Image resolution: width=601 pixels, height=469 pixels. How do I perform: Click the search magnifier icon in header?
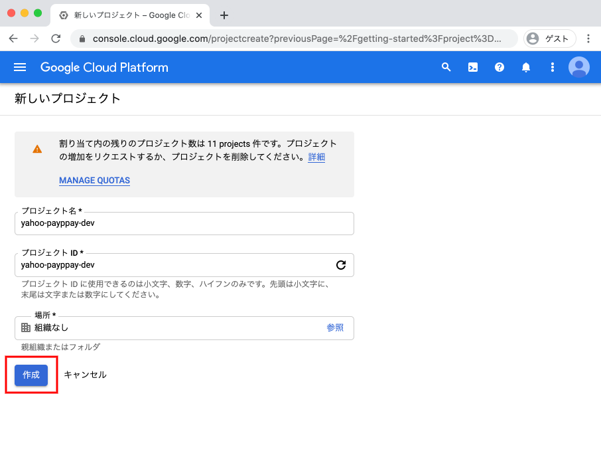click(446, 67)
